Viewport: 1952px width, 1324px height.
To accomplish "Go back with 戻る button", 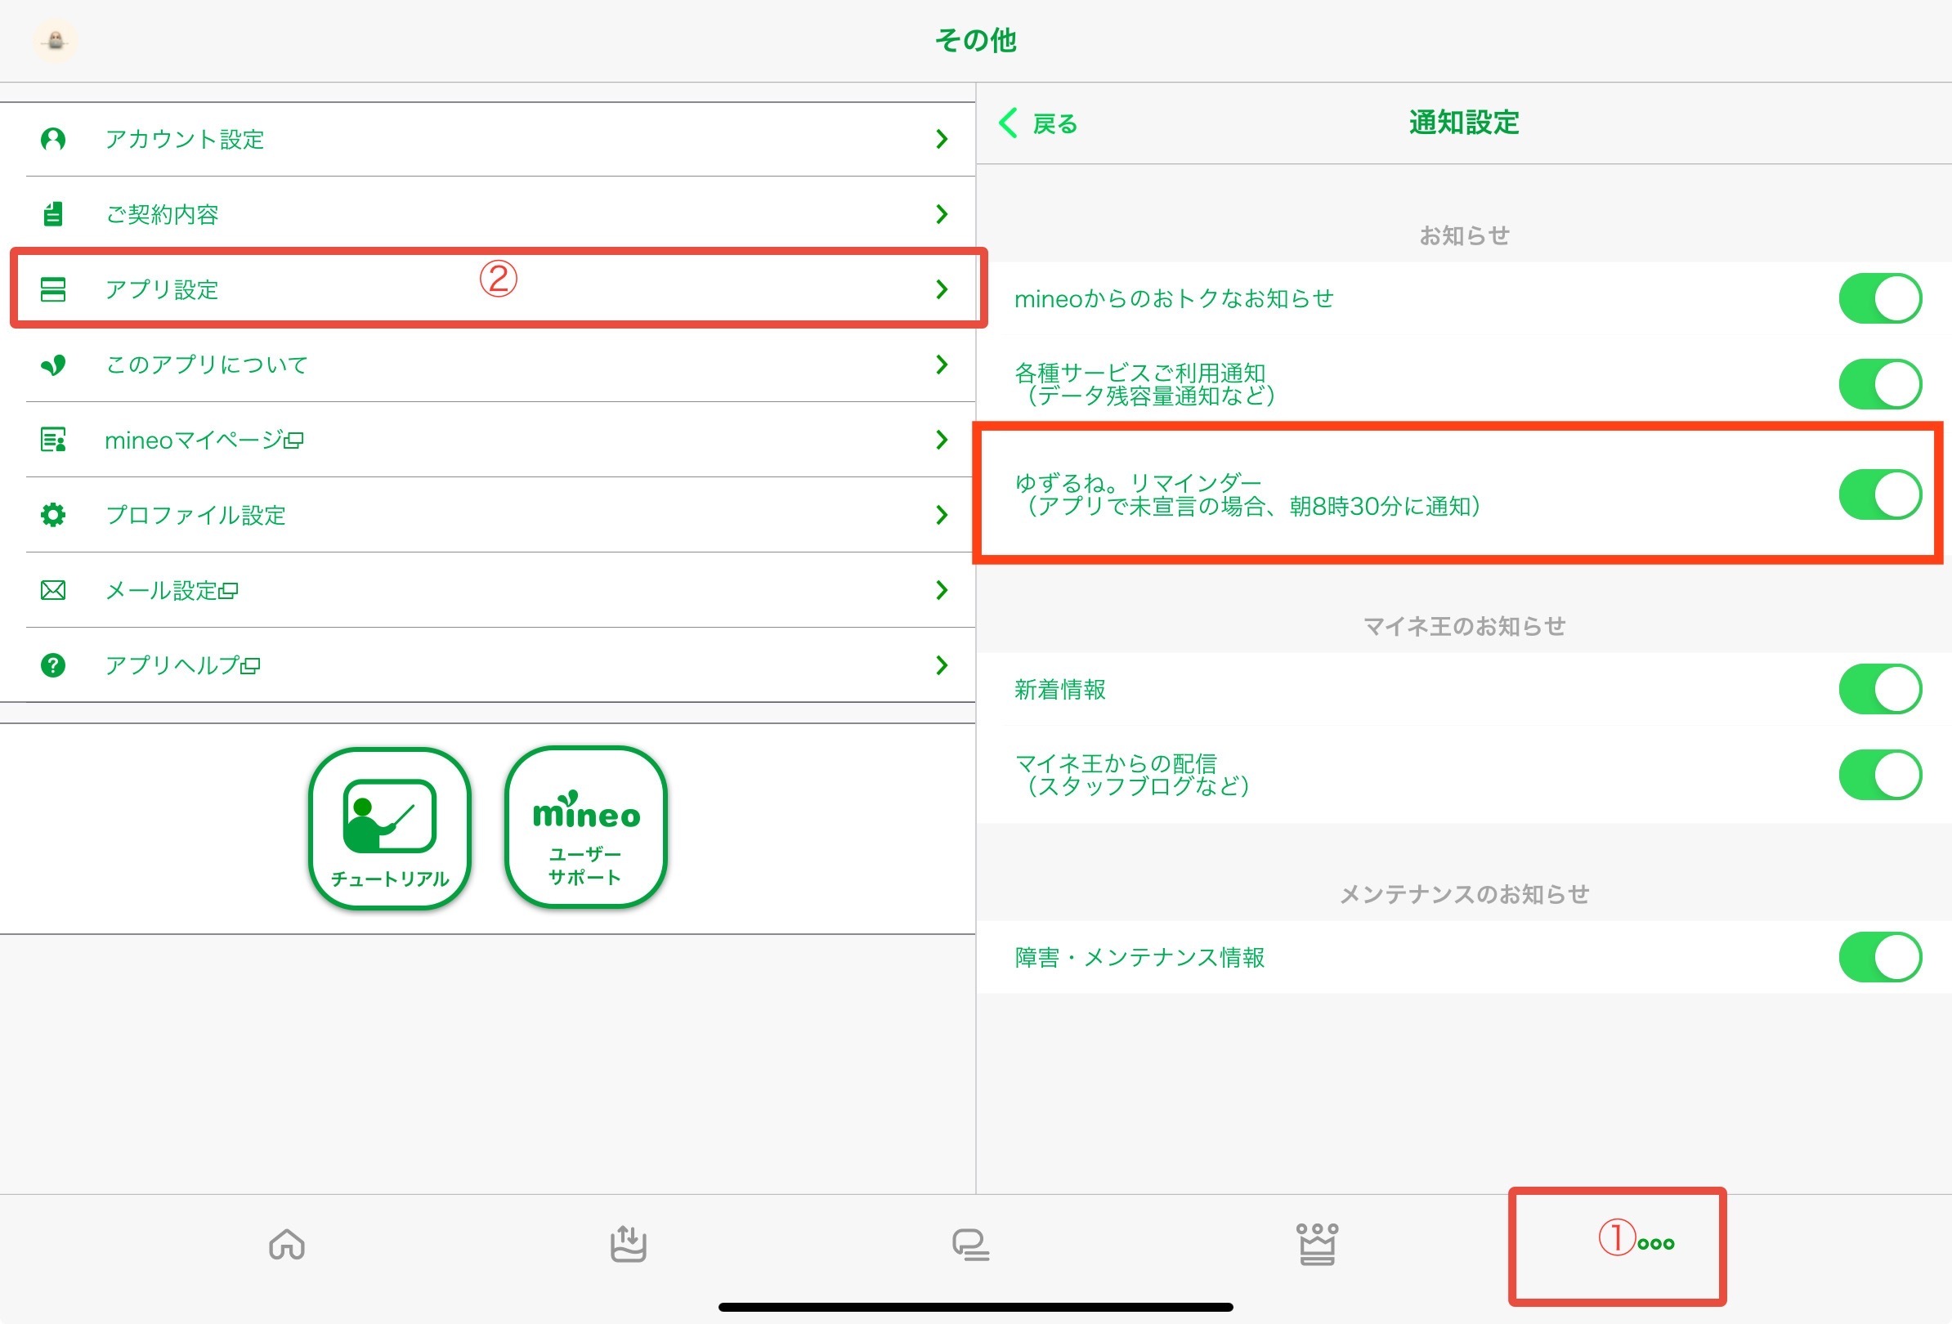I will [1039, 123].
